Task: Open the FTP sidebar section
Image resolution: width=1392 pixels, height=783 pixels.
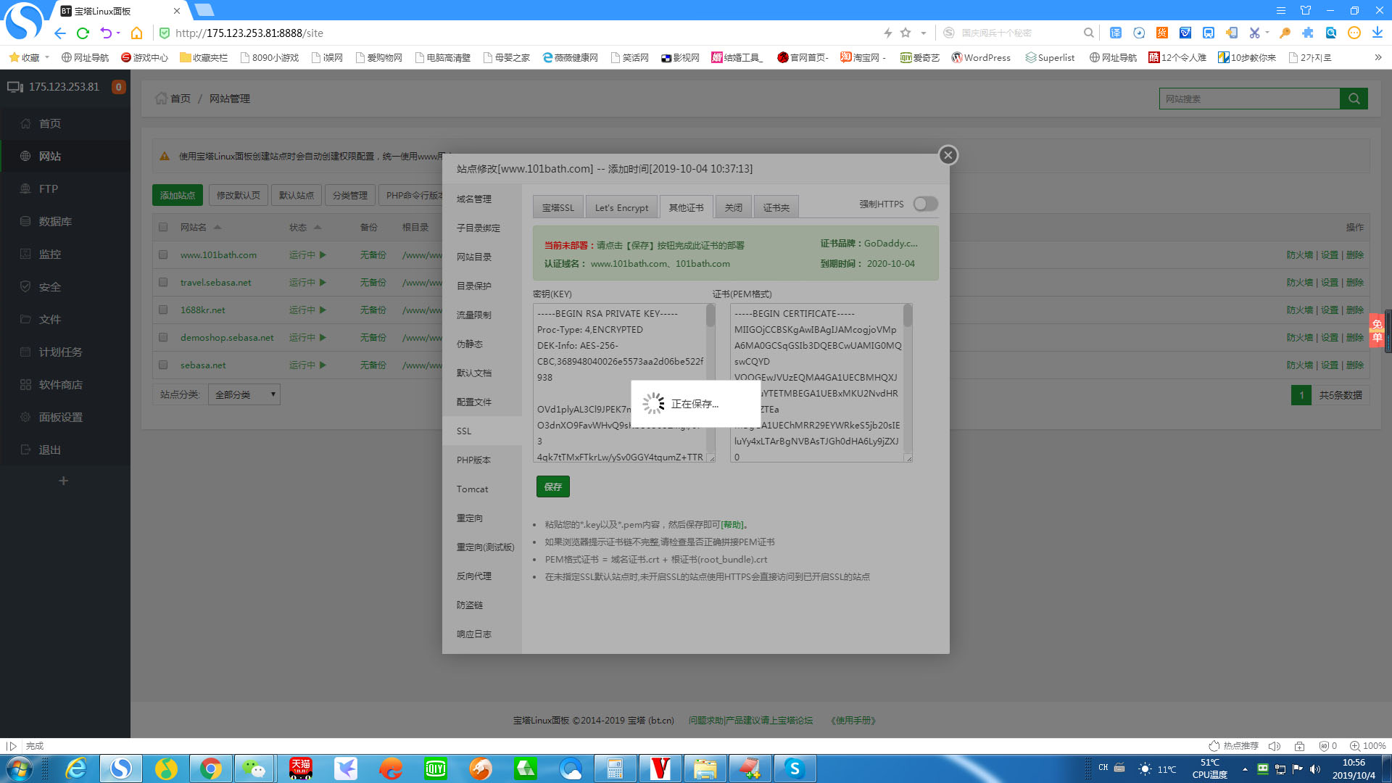Action: pyautogui.click(x=49, y=189)
